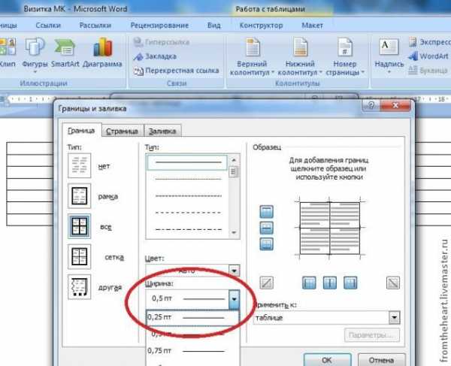Toggle the diagonal up border button
This screenshot has width=451, height=366.
tap(265, 283)
